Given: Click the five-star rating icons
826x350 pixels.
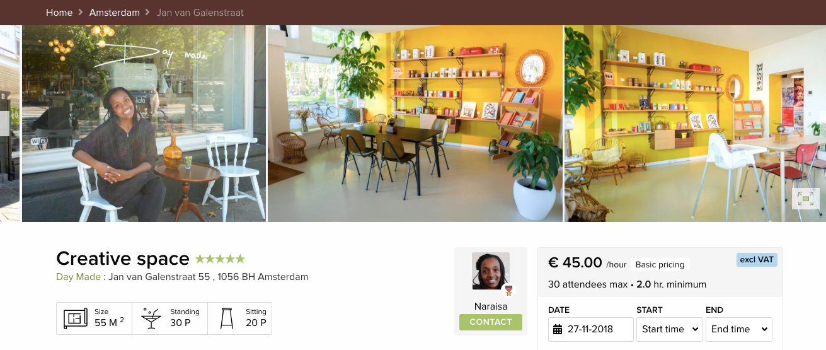Looking at the screenshot, I should pyautogui.click(x=220, y=259).
